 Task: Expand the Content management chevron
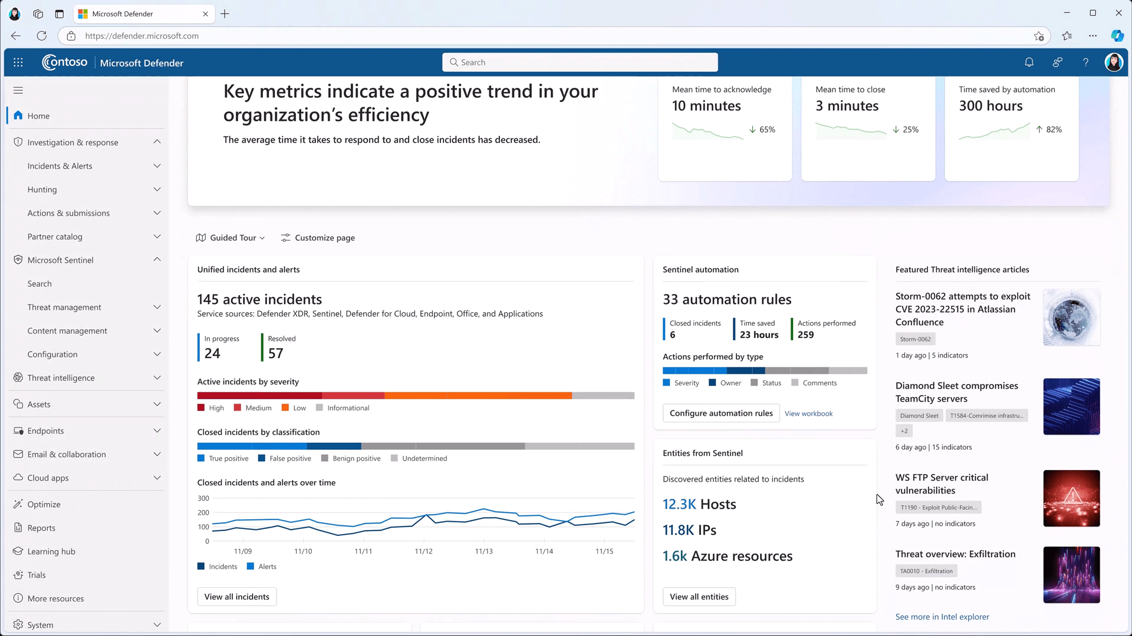(x=157, y=331)
